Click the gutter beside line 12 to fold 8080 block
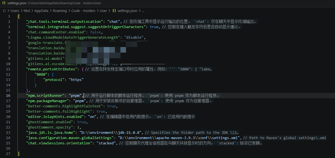This screenshot has width=335, height=158. click(x=14, y=74)
